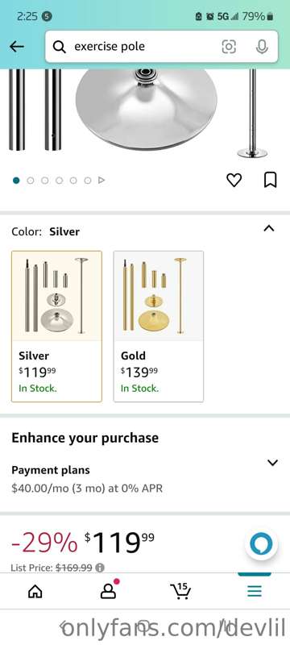Select second image carousel dot
This screenshot has height=645, width=290.
pyautogui.click(x=31, y=180)
